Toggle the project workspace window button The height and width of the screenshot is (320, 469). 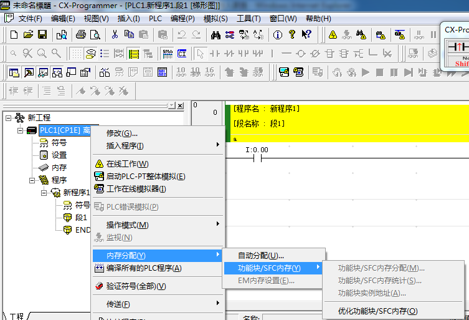pyautogui.click(x=14, y=72)
